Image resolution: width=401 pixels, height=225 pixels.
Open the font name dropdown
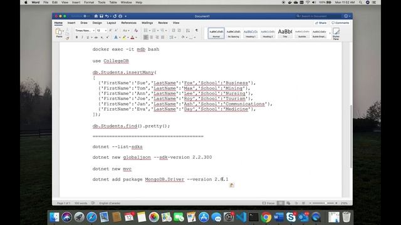click(x=93, y=31)
